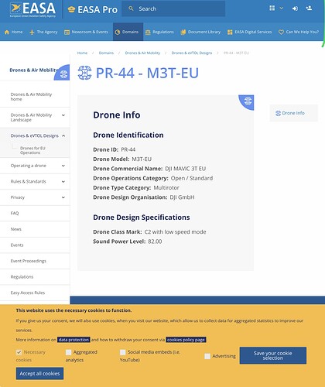This screenshot has height=387, width=325.
Task: Click the login arrow icon in header
Action: tap(295, 9)
